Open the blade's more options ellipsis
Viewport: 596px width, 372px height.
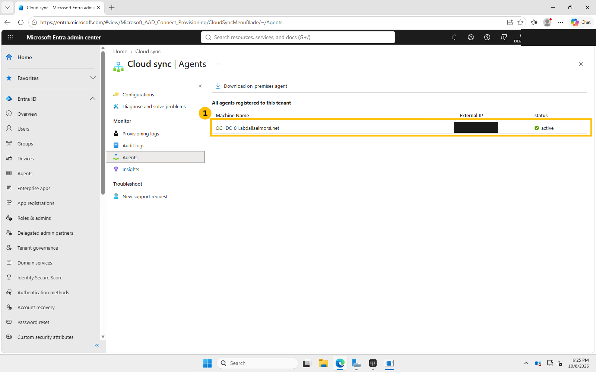[218, 64]
